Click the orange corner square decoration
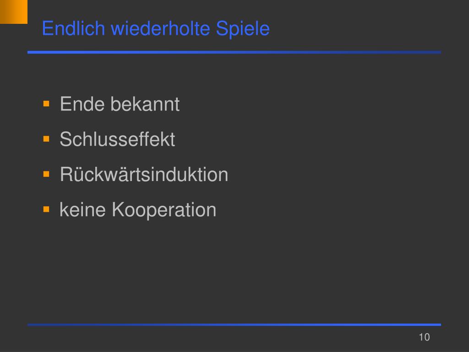This screenshot has height=352, width=469. tap(13, 11)
